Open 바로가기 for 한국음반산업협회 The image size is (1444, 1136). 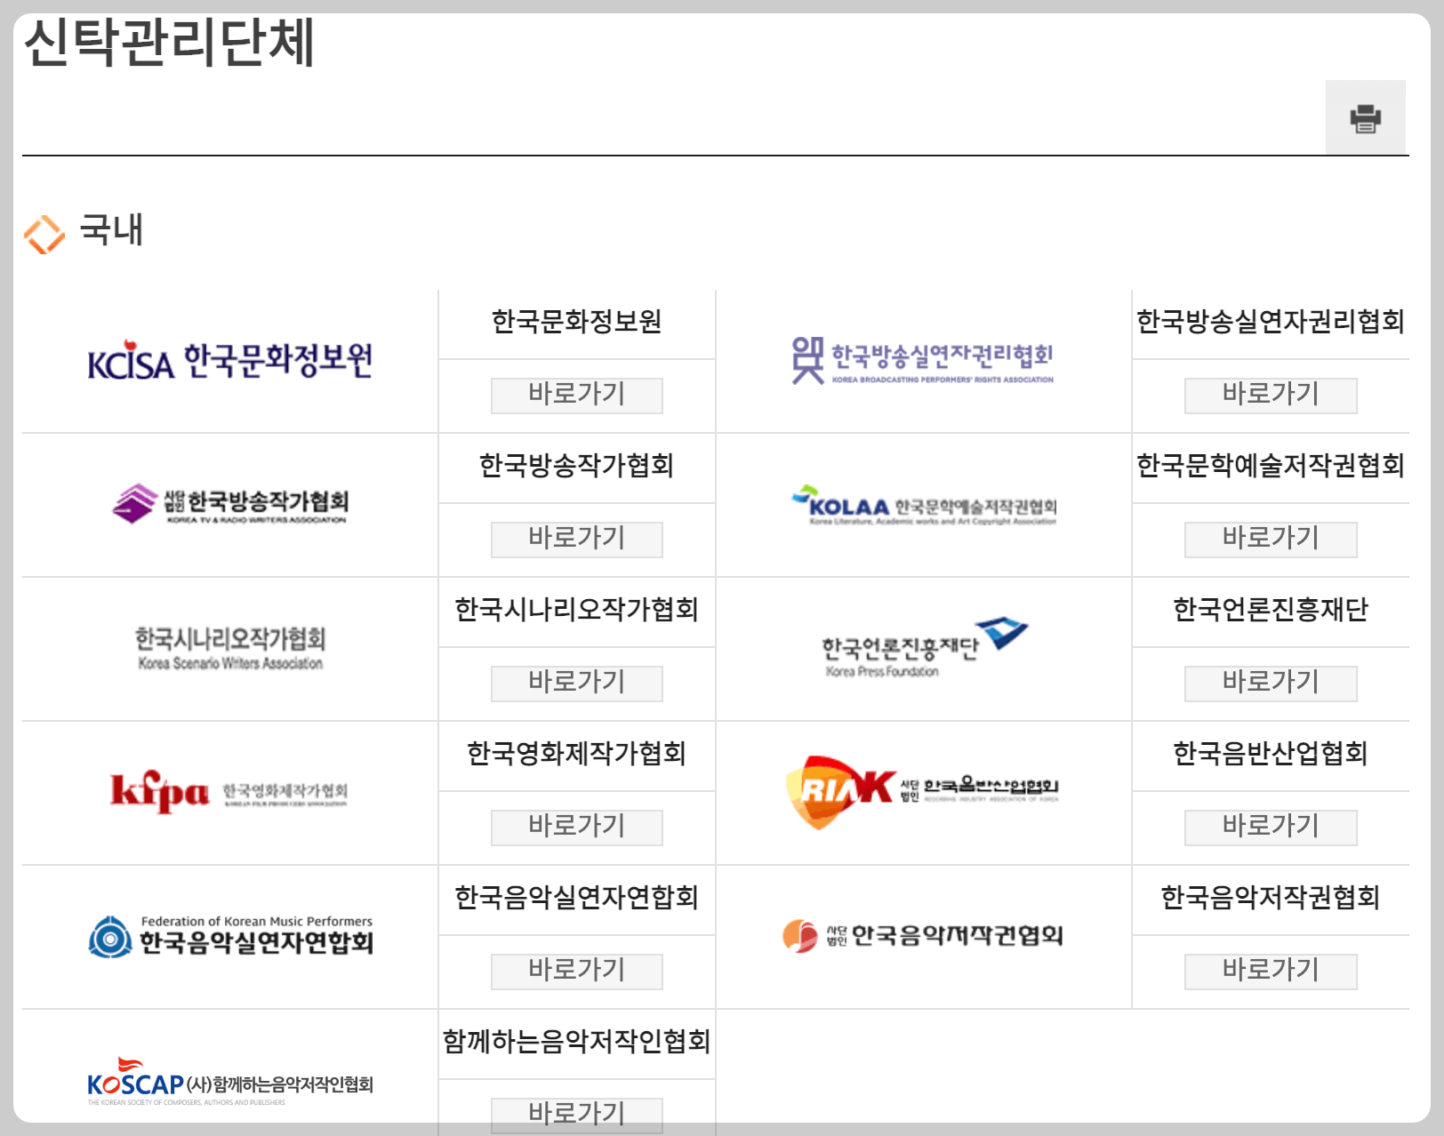(1271, 828)
